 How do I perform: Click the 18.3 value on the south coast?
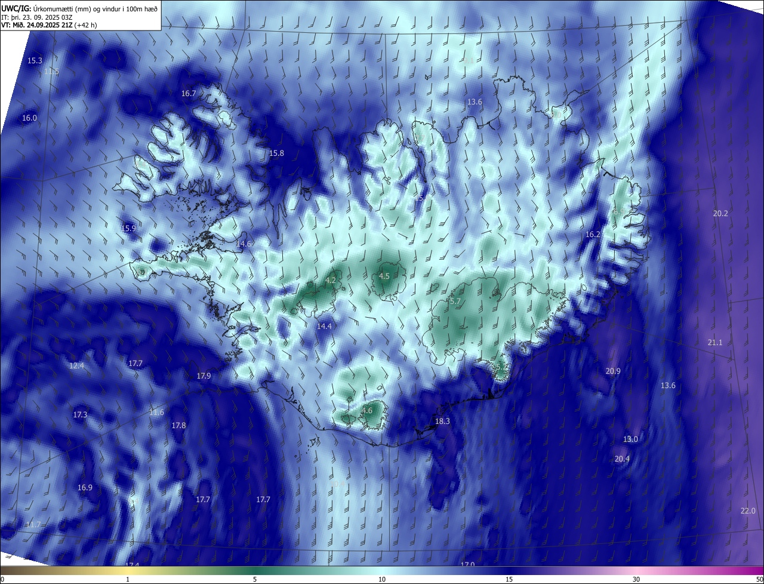pyautogui.click(x=442, y=421)
